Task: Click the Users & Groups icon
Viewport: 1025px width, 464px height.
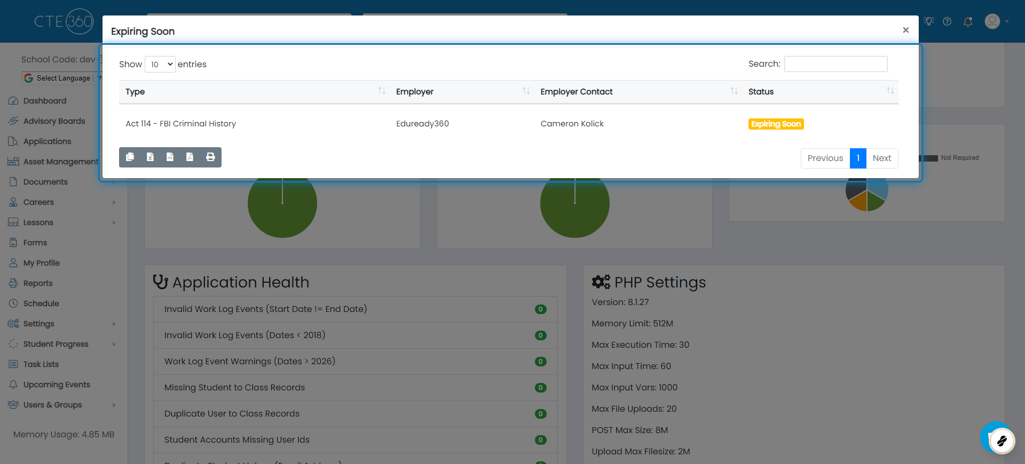Action: tap(13, 405)
